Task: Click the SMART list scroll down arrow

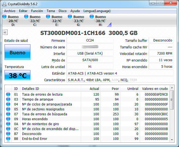Action: pos(172,140)
